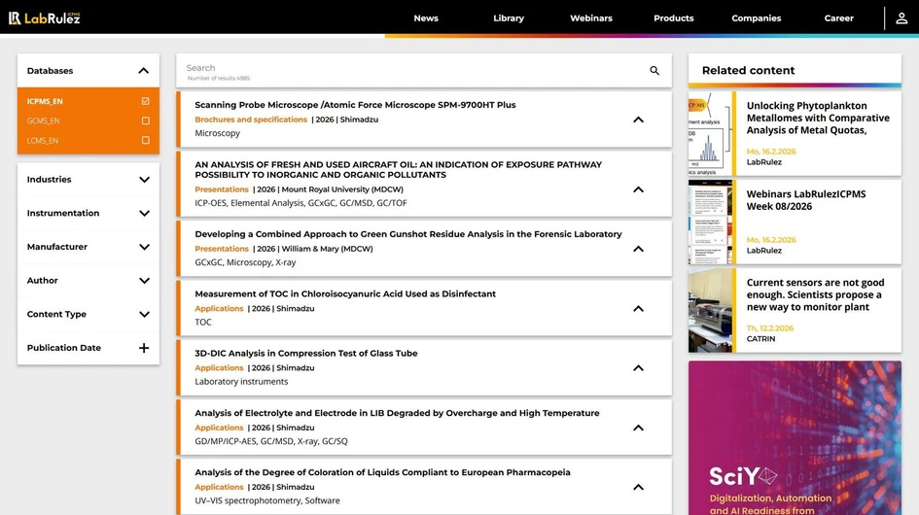The width and height of the screenshot is (919, 515).
Task: Open the Library menu
Action: tap(509, 18)
